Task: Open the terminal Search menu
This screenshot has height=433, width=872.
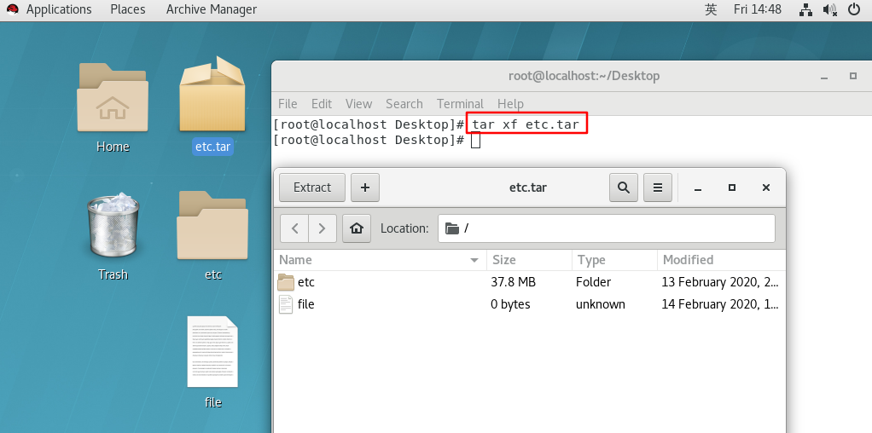Action: (x=404, y=104)
